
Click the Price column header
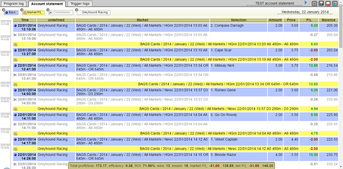tap(291, 20)
